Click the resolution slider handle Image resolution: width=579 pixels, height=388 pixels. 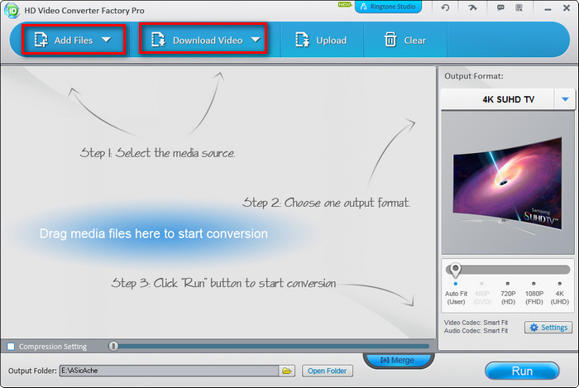tap(455, 271)
